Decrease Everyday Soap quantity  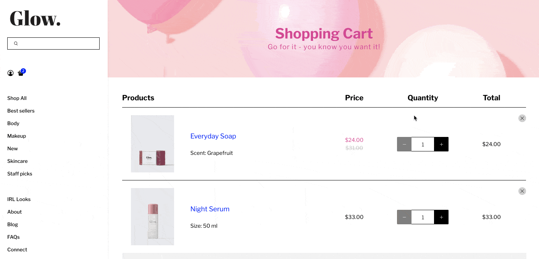click(404, 144)
